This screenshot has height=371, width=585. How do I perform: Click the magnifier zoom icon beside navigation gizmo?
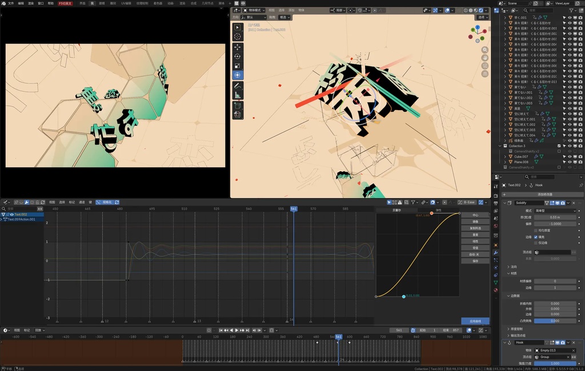click(484, 50)
